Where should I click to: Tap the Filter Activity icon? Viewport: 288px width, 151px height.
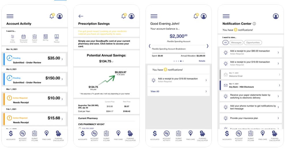[x=12, y=39]
